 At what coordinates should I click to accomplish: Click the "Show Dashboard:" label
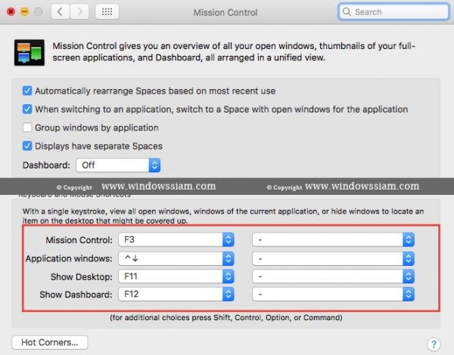pos(76,295)
